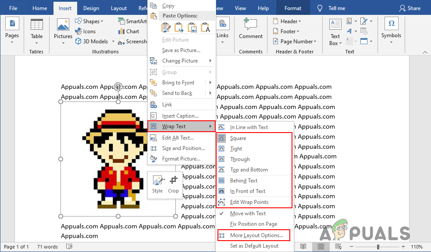
Task: Choose the Keep Source Formatting paste icon
Action: click(166, 28)
